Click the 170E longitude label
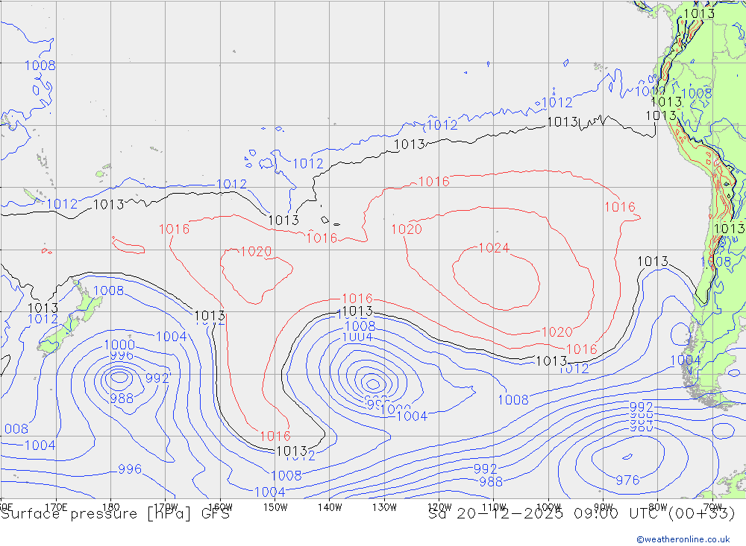Screen dimensions: 746x546 pyautogui.click(x=56, y=507)
